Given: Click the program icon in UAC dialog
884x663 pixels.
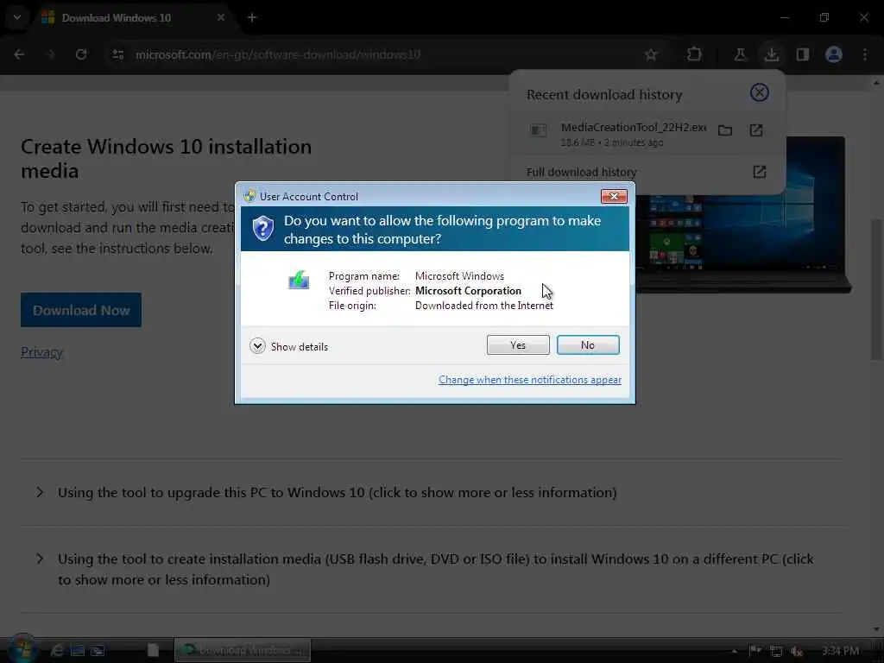Looking at the screenshot, I should [299, 280].
